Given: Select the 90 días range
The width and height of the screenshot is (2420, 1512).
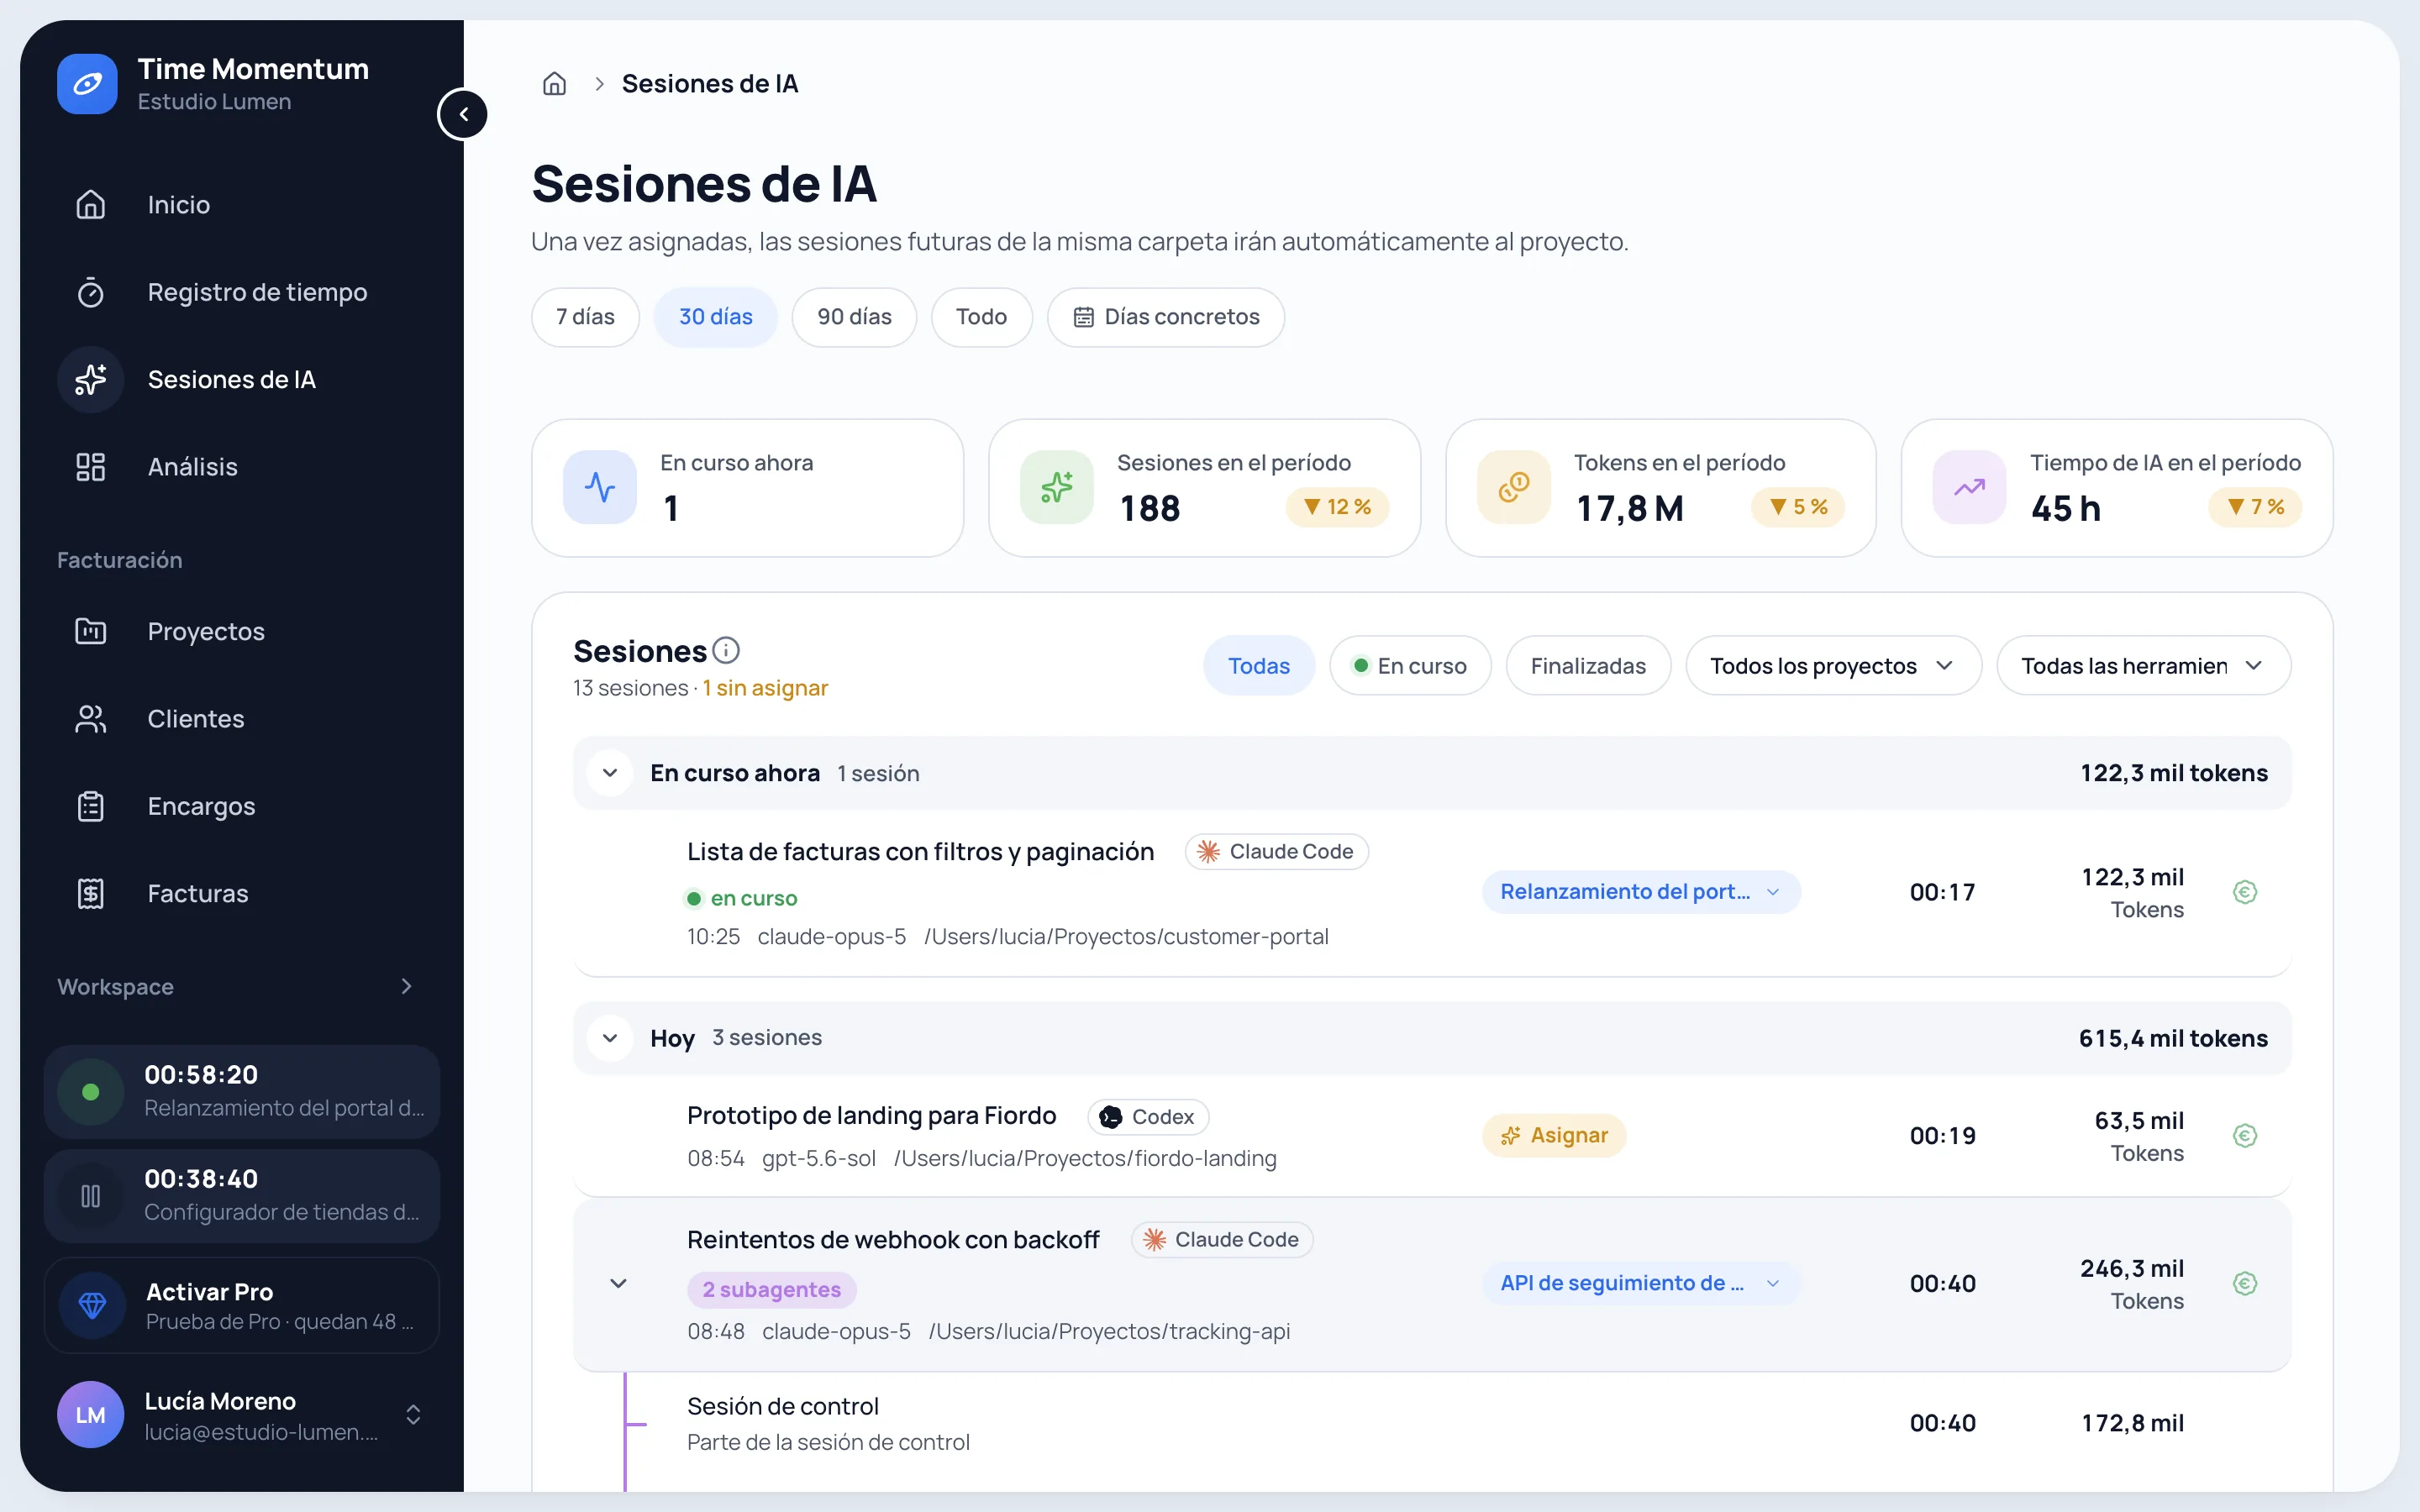Looking at the screenshot, I should click(x=854, y=317).
